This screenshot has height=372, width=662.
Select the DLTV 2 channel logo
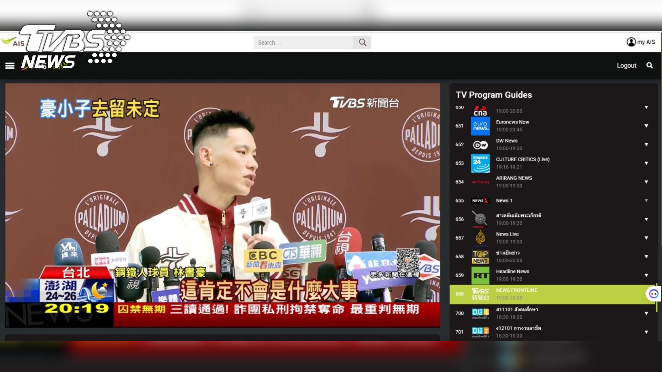pos(480,332)
